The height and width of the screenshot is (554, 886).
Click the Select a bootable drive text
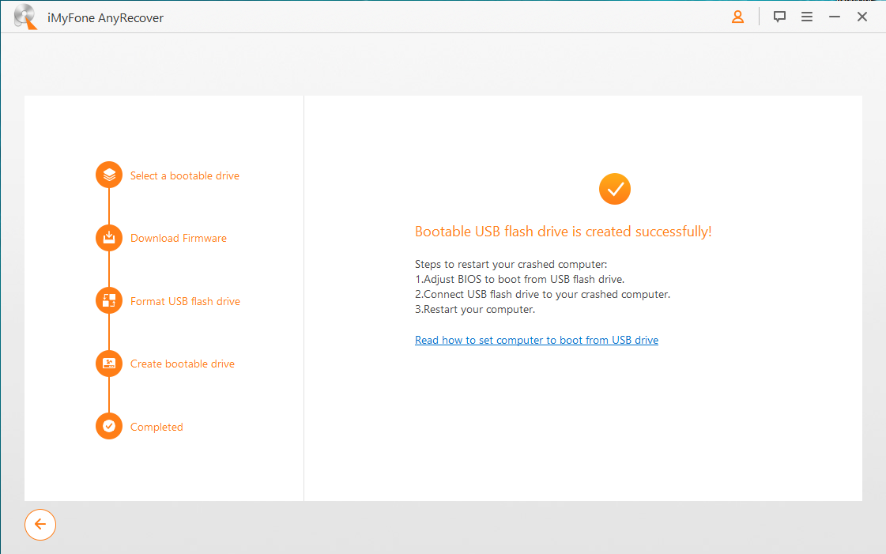184,175
